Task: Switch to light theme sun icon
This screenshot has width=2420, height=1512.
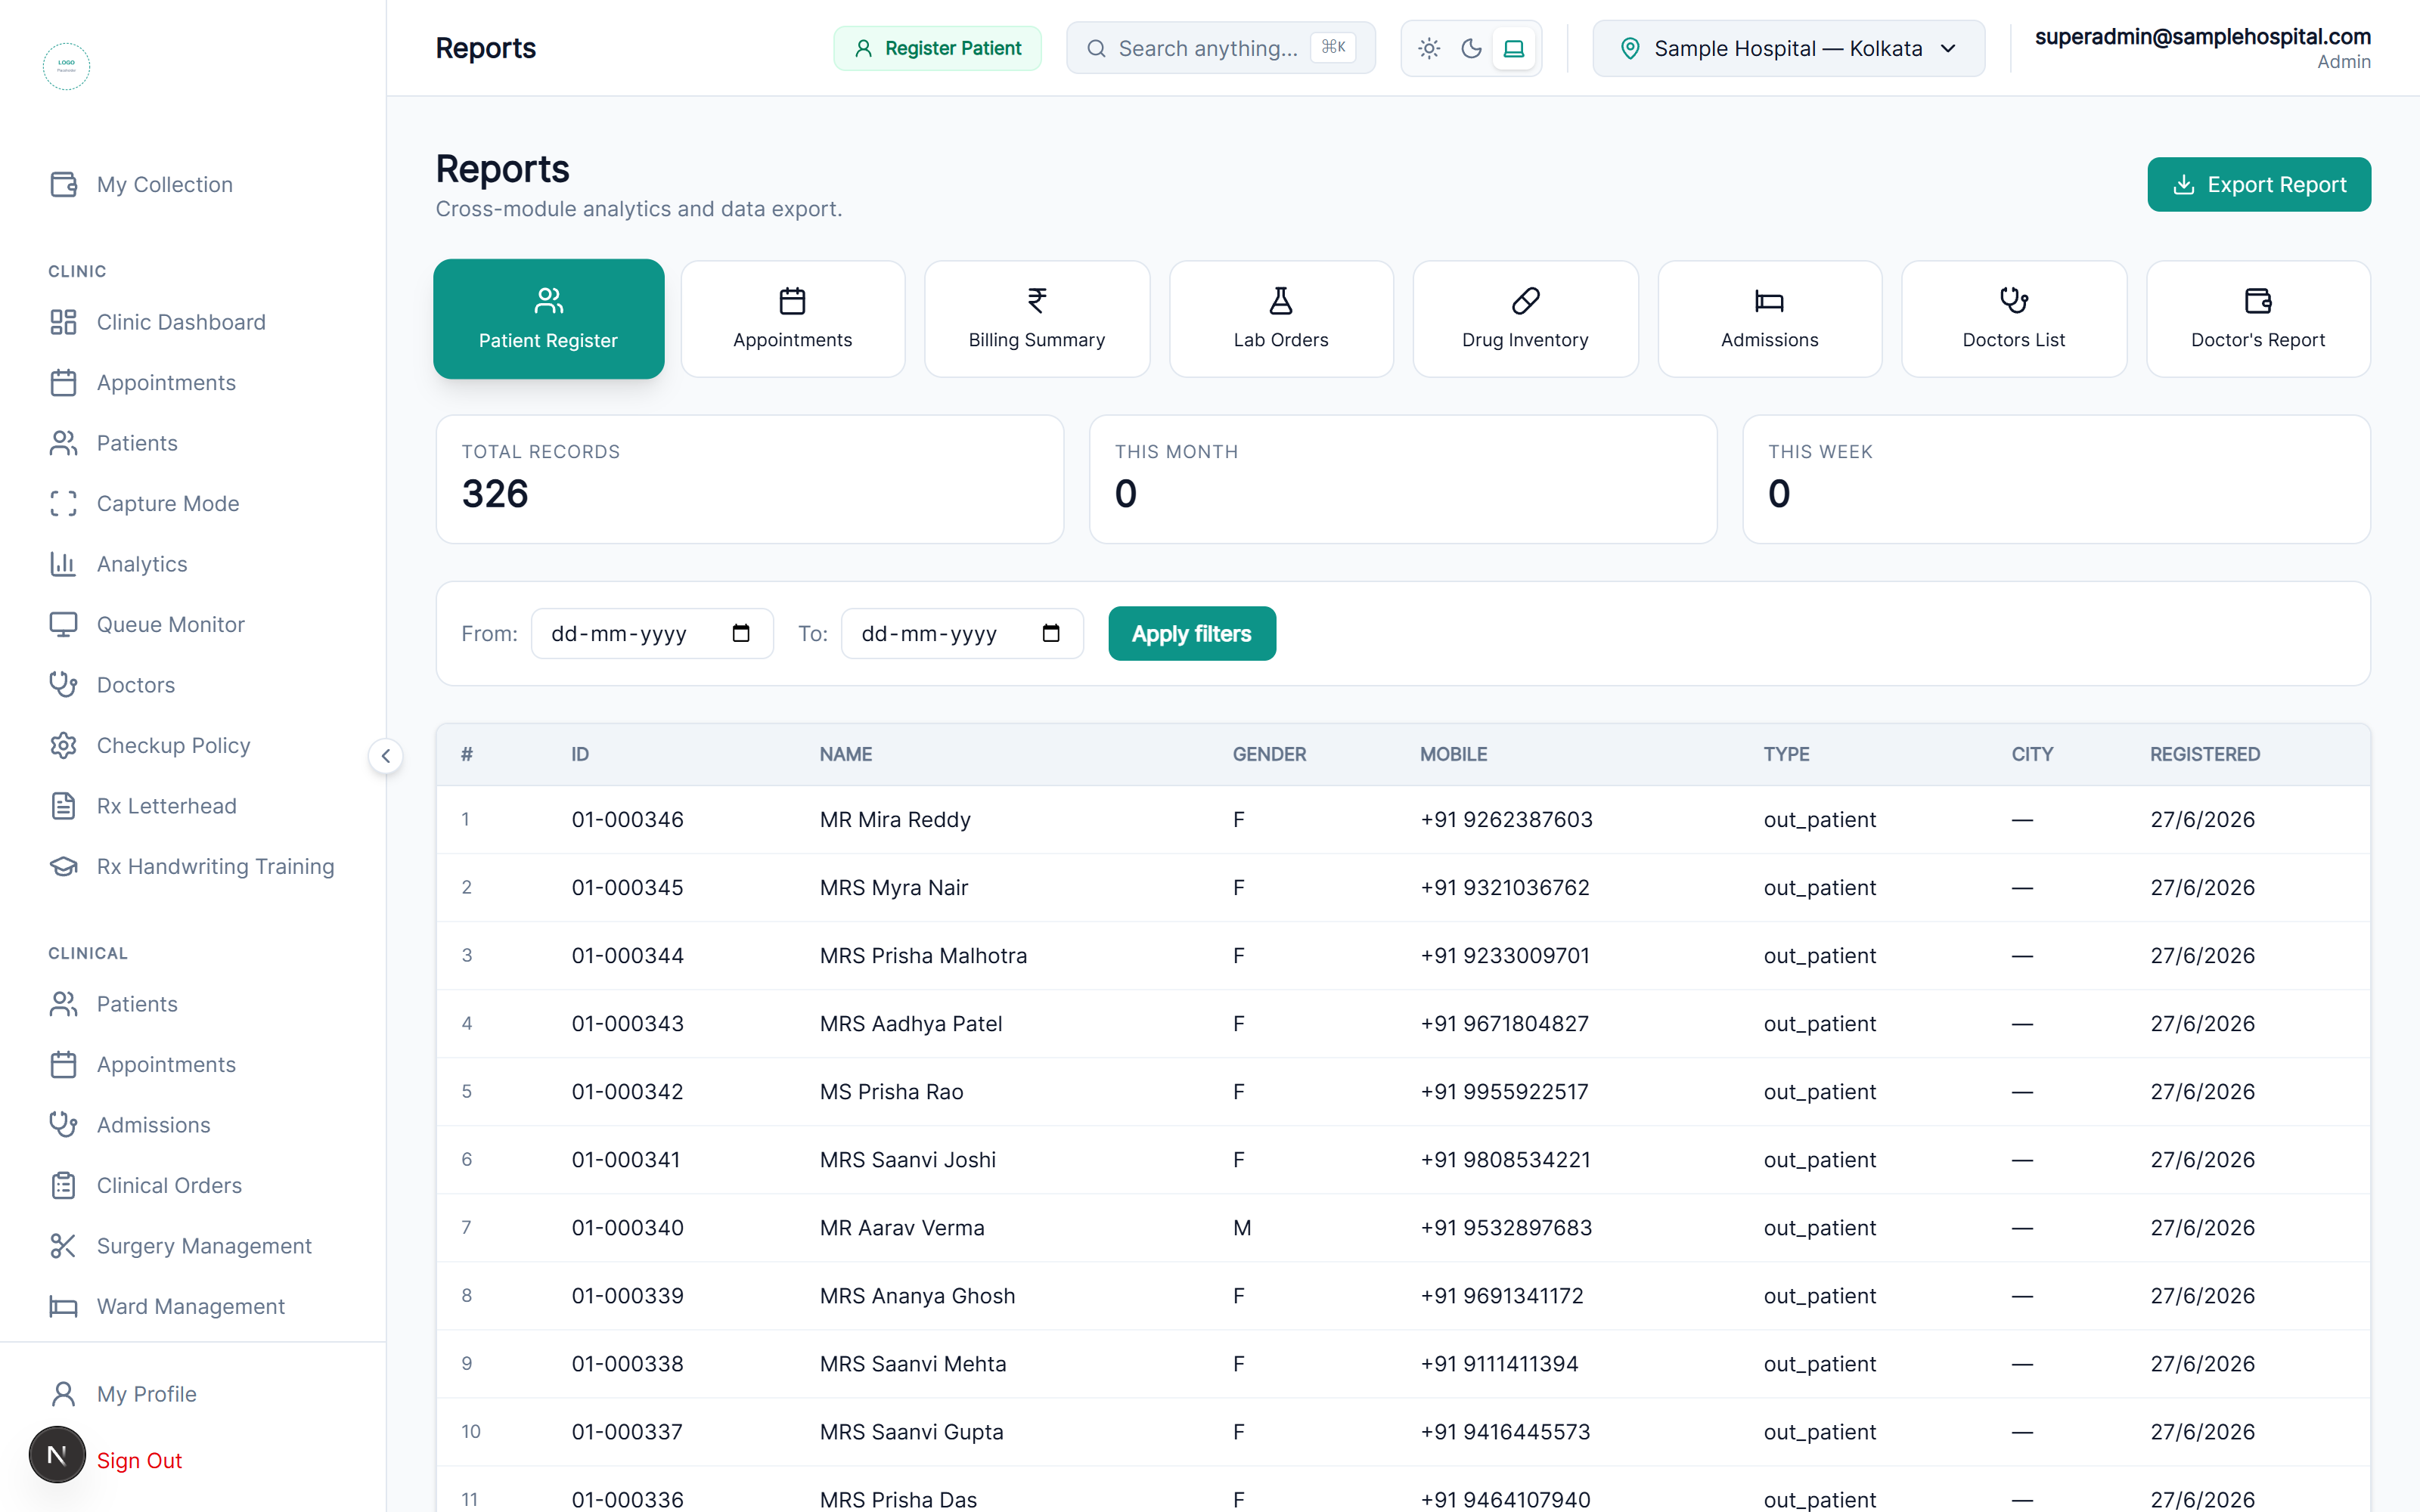Action: pos(1429,48)
